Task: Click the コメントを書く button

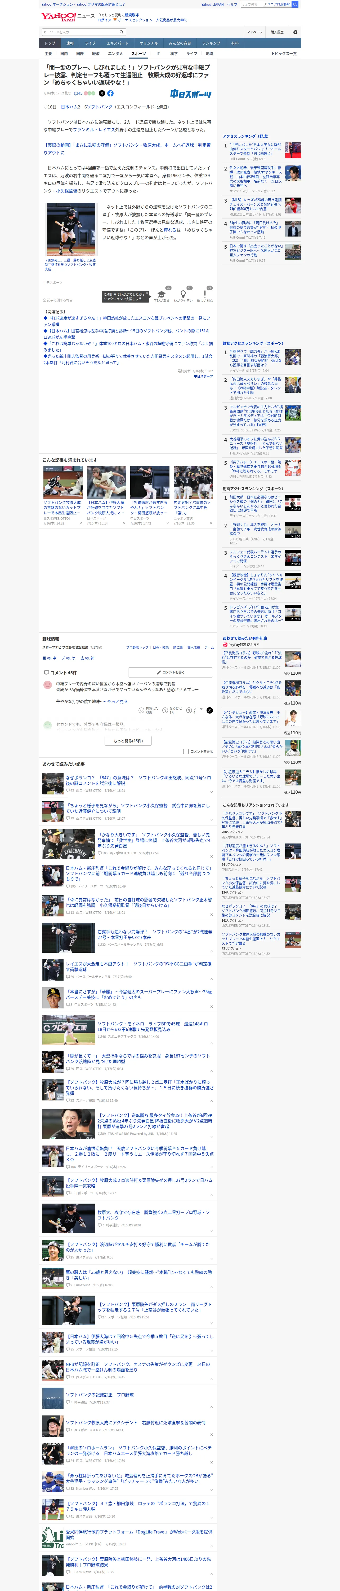Action: coord(170,672)
